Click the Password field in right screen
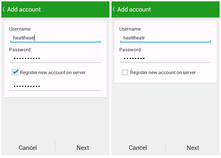 point(165,58)
